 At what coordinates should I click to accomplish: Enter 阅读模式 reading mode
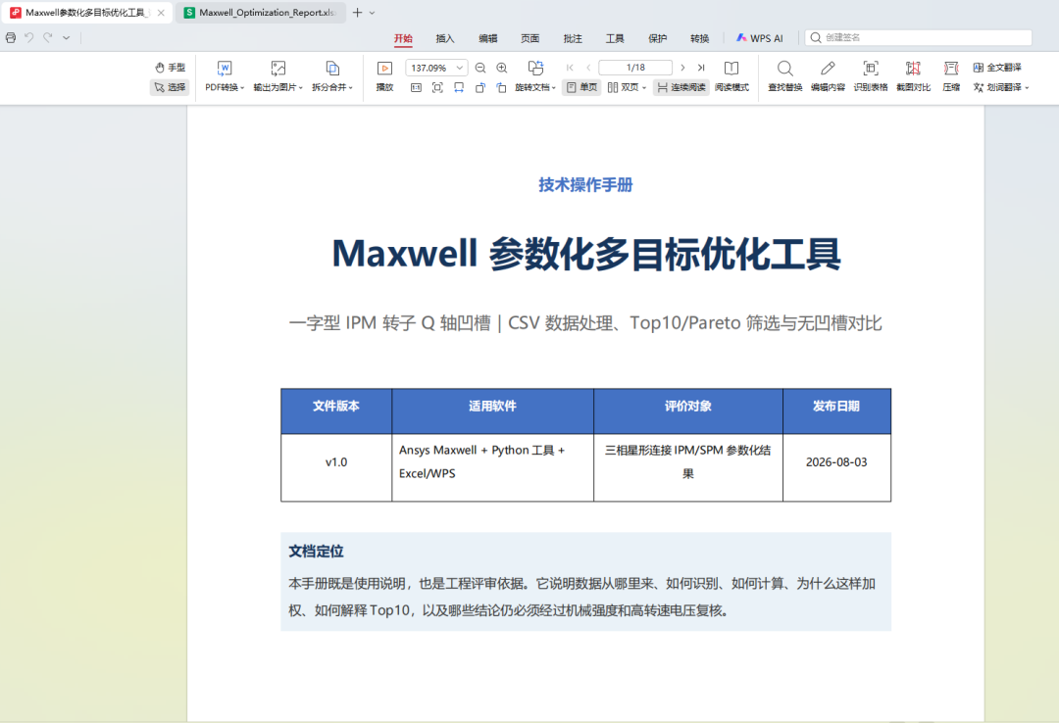coord(731,75)
